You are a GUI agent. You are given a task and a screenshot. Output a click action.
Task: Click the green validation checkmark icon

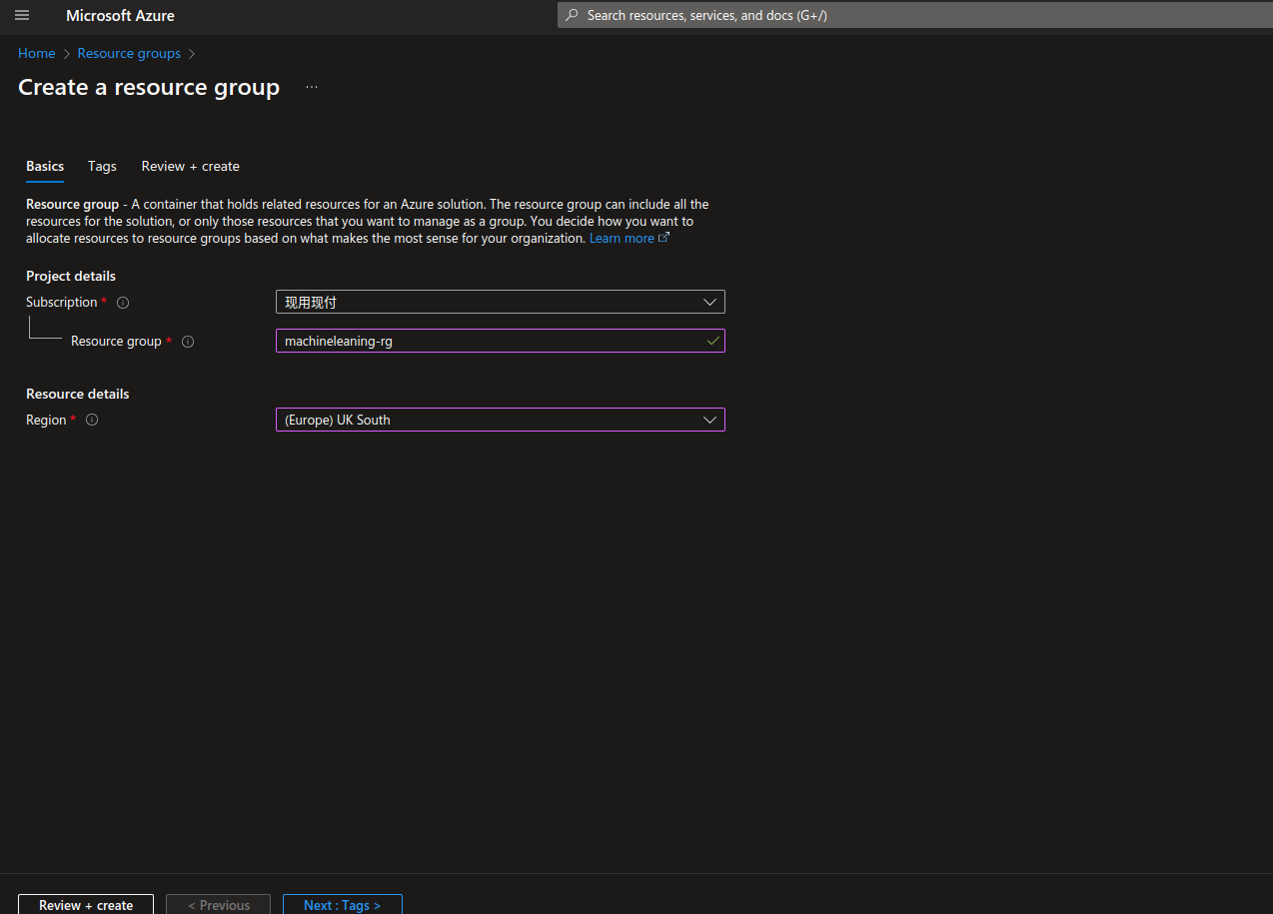tap(712, 341)
